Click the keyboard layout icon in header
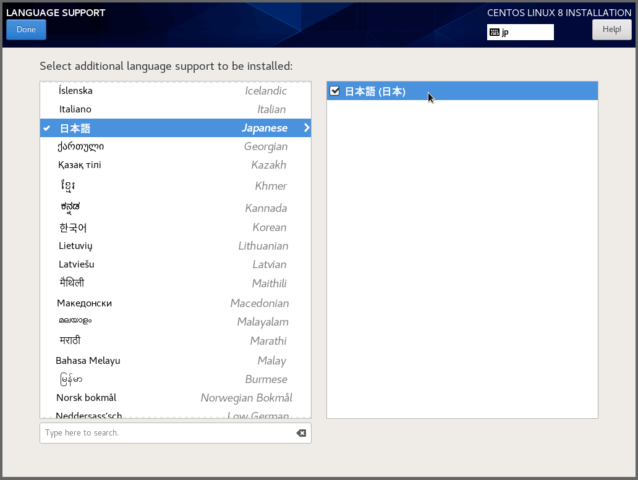Image resolution: width=638 pixels, height=480 pixels. 494,32
